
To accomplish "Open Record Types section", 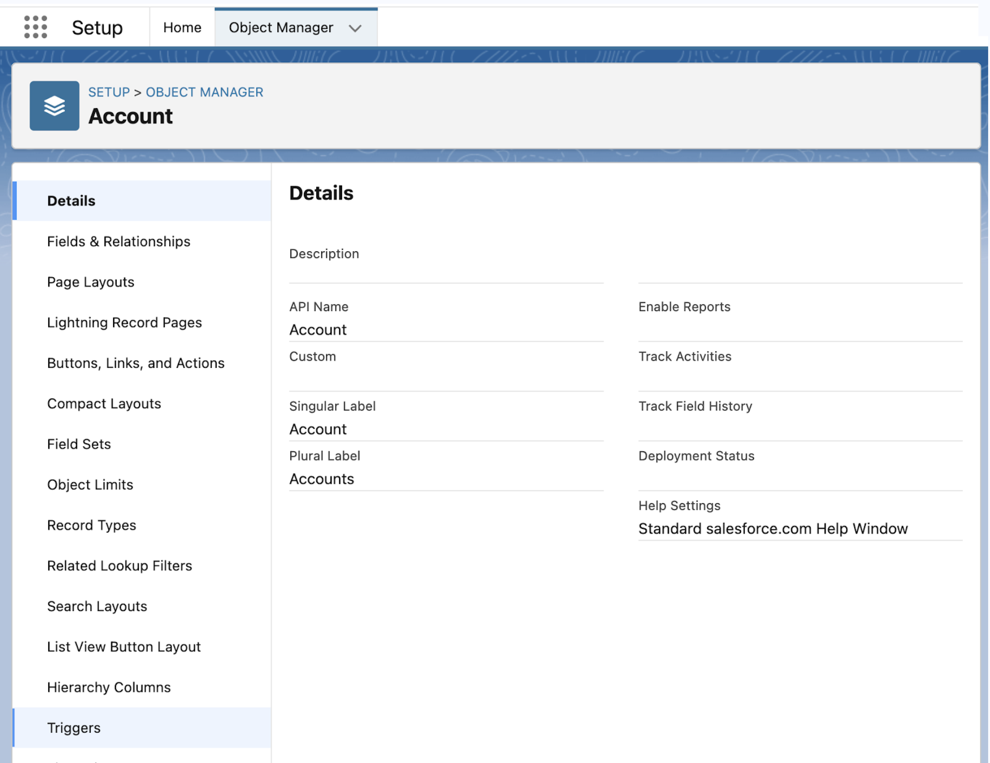I will click(x=142, y=525).
